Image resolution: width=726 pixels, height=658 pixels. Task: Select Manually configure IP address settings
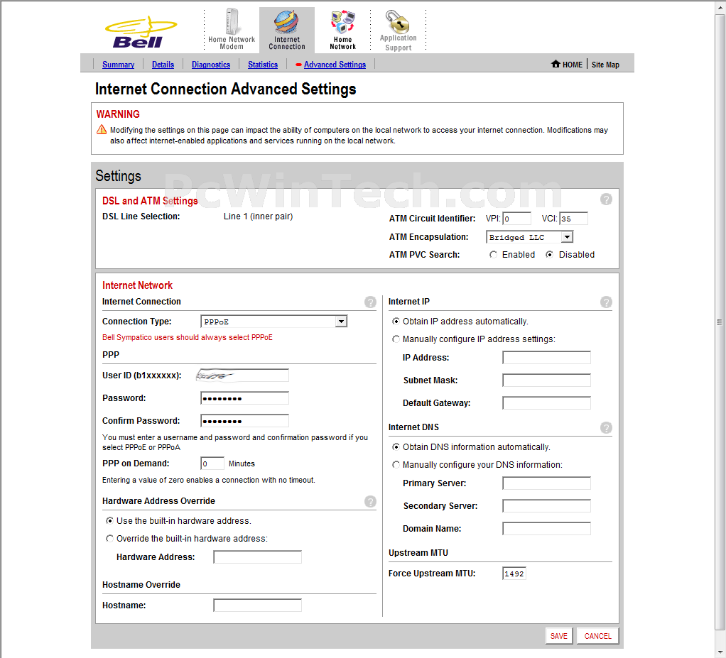click(x=396, y=339)
